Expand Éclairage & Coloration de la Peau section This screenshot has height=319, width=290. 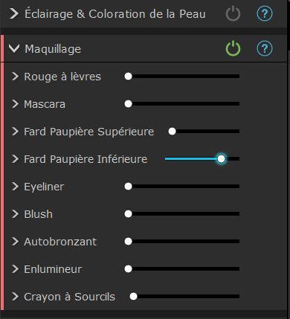[x=14, y=13]
